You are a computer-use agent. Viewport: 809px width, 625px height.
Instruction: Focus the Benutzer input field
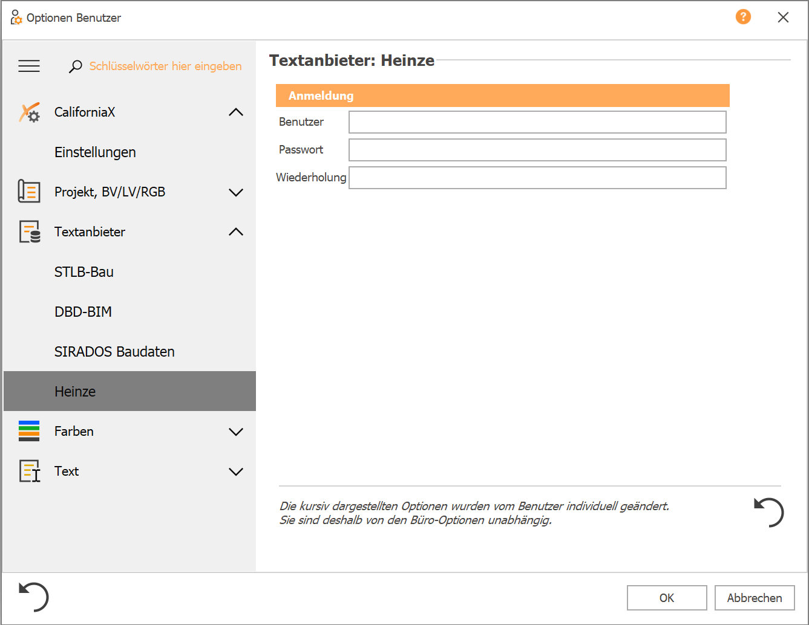[537, 122]
